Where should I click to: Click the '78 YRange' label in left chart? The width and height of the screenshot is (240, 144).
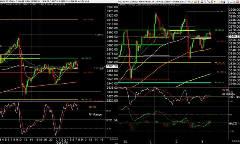(95, 114)
